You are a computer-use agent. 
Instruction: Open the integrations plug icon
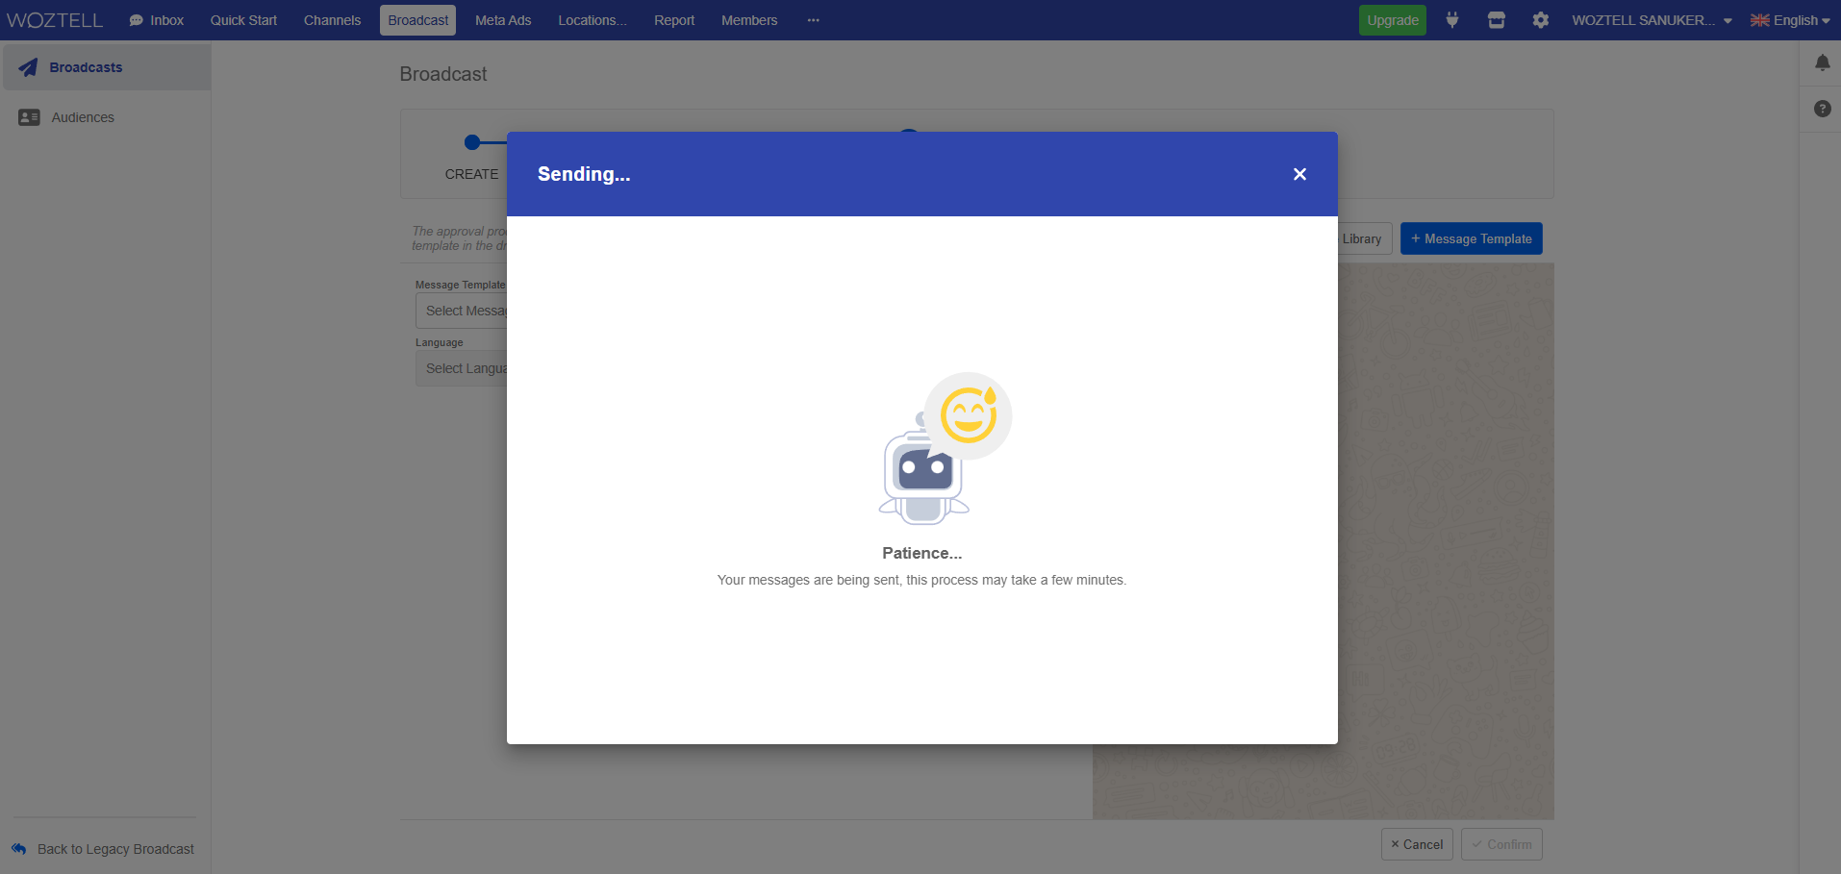(x=1452, y=20)
